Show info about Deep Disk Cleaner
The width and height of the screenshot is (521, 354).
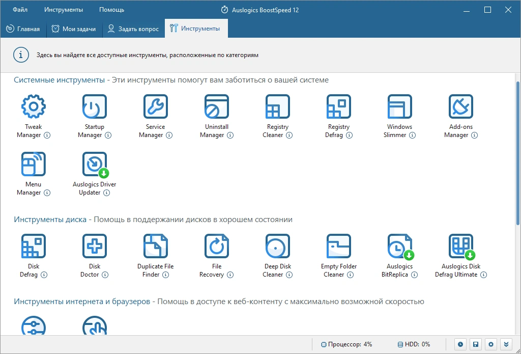290,275
